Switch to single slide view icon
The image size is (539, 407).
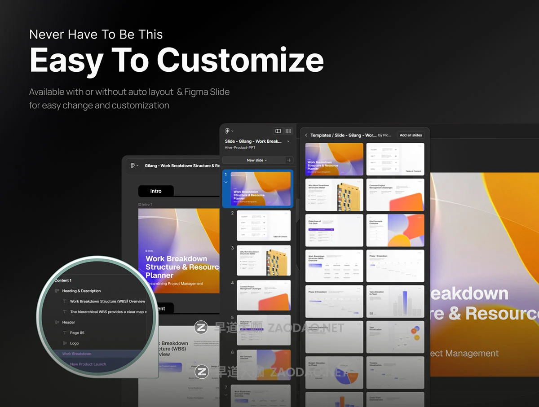[278, 131]
